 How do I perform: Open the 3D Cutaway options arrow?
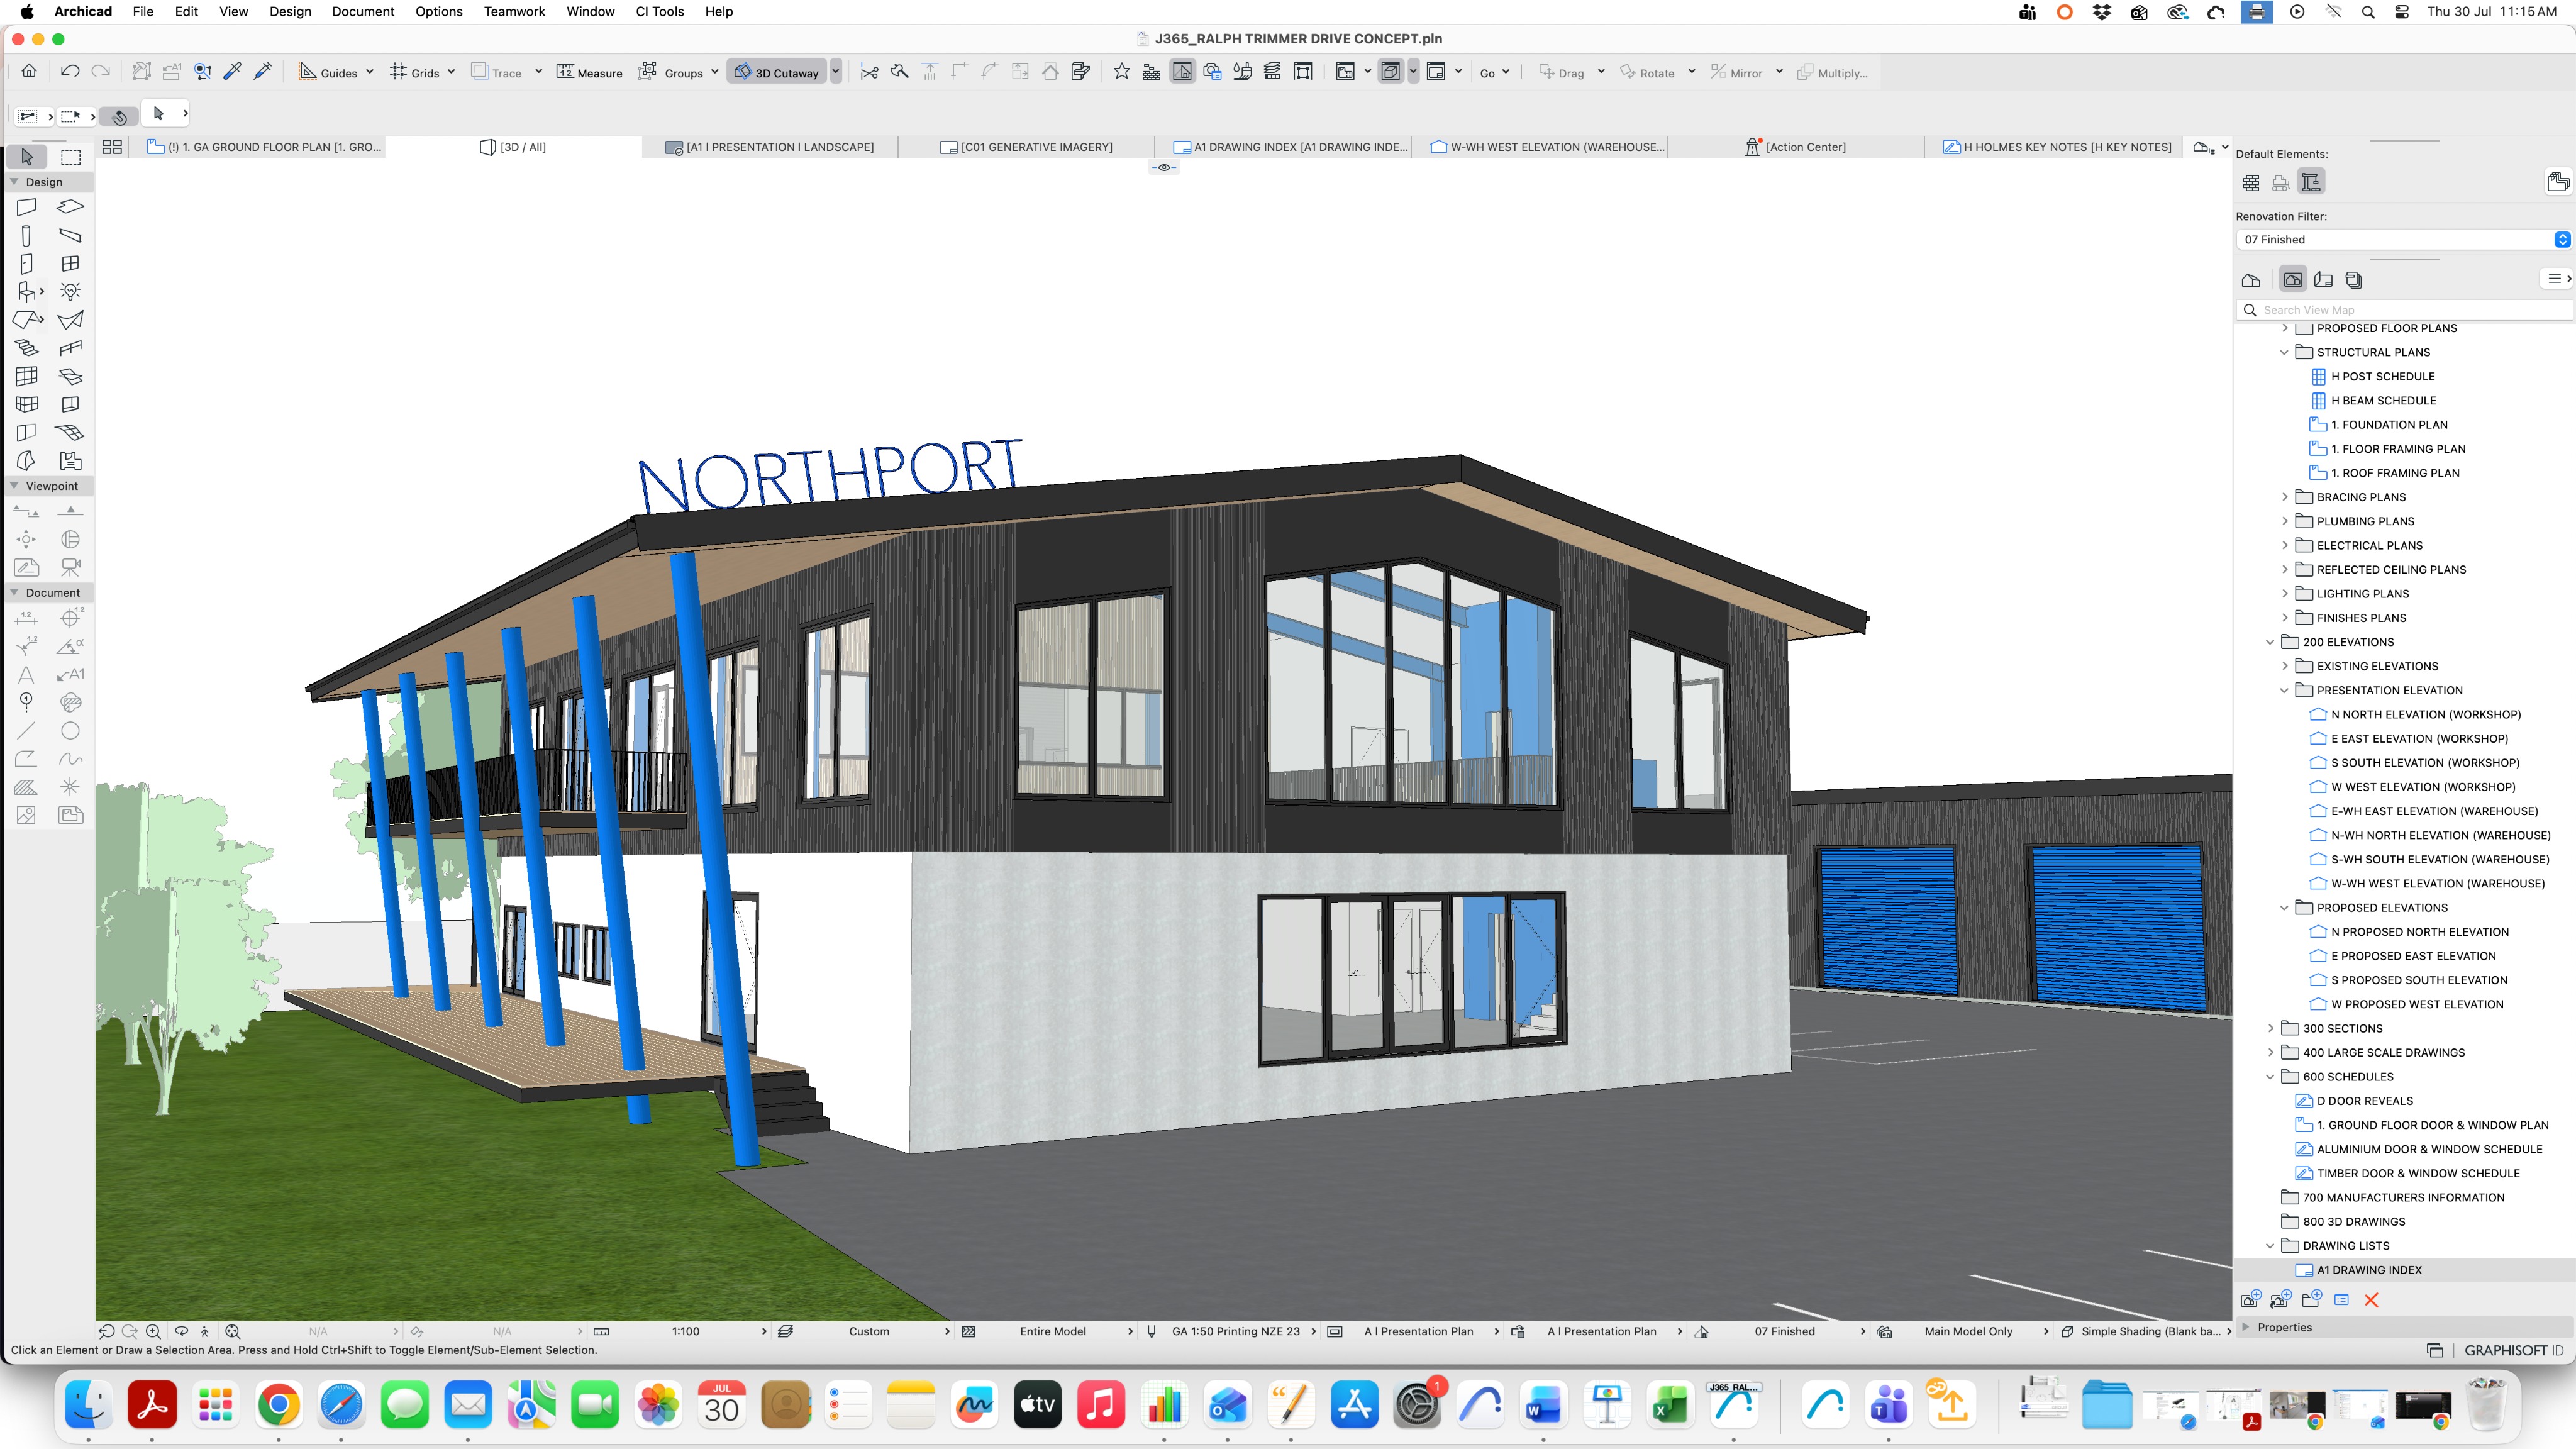coord(836,72)
